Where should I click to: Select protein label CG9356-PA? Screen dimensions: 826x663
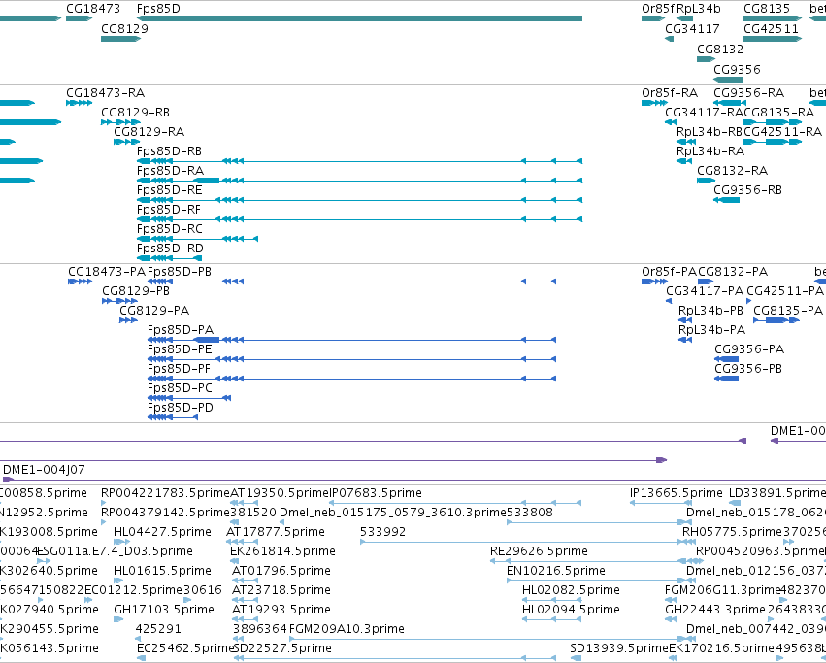point(749,350)
